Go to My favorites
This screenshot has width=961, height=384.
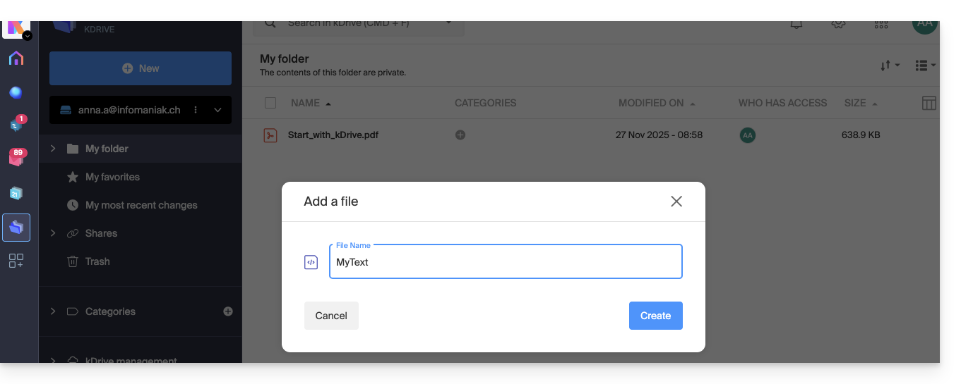(112, 177)
